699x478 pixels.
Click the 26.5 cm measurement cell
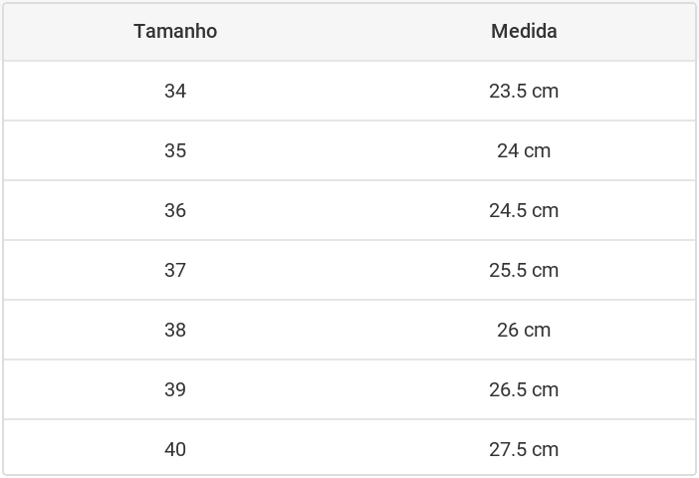(524, 389)
